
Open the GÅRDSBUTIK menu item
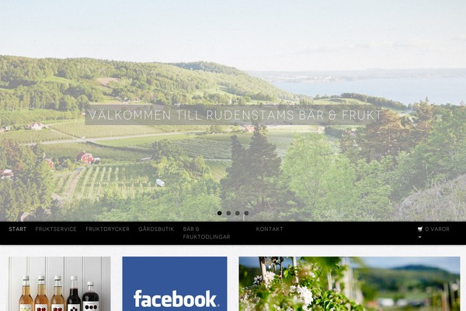[x=156, y=229]
